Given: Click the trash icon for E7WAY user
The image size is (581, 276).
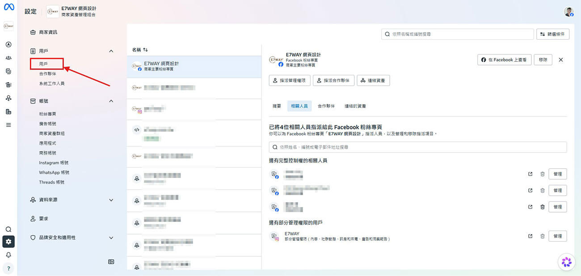Looking at the screenshot, I should point(543,236).
